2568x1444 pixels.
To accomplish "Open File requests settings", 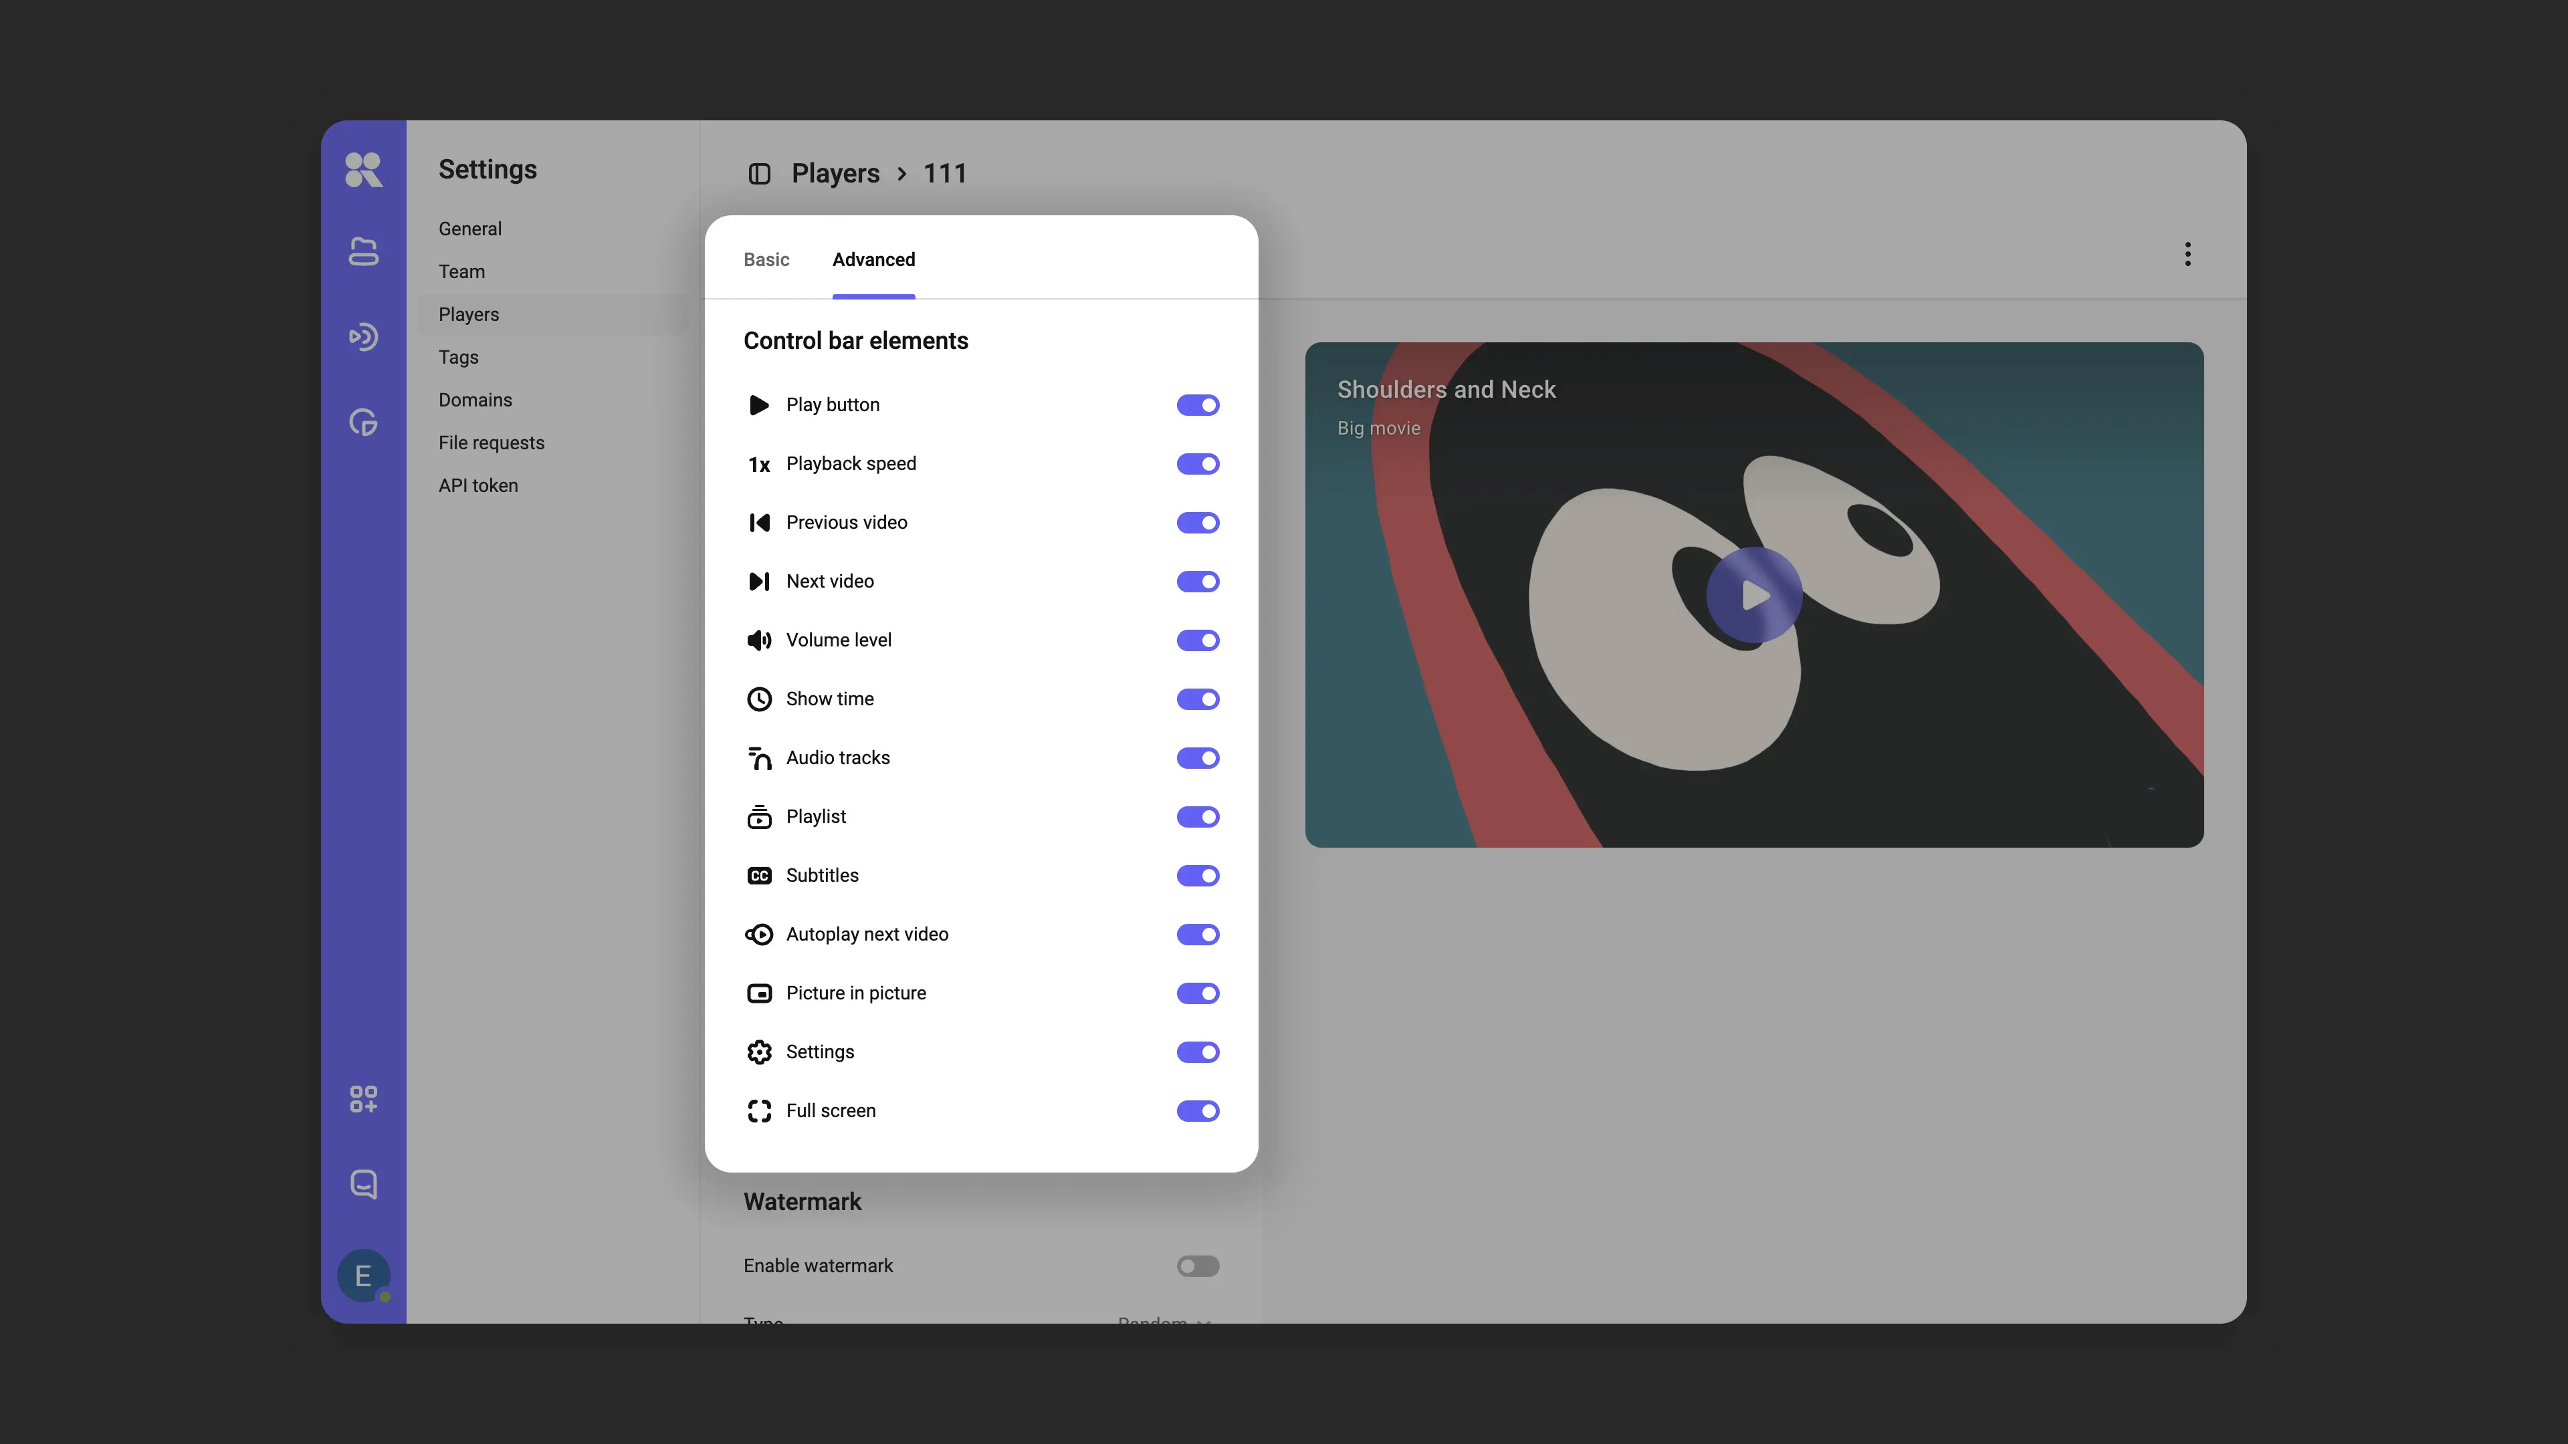I will pos(492,443).
